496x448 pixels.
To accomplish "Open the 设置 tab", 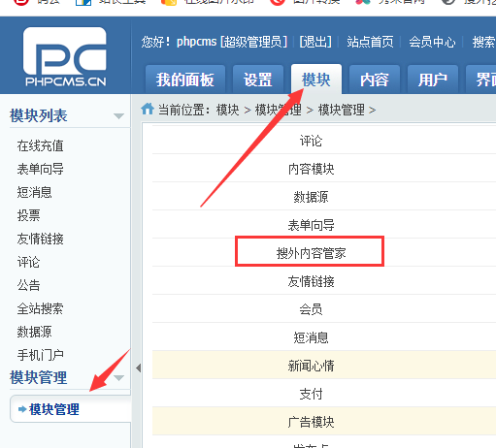I will [x=258, y=80].
